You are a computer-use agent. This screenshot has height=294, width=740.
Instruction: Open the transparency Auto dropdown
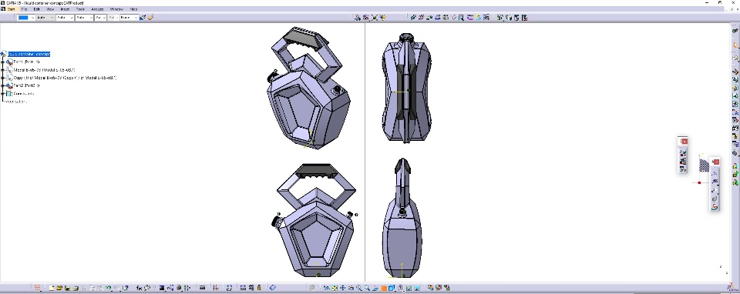(45, 18)
